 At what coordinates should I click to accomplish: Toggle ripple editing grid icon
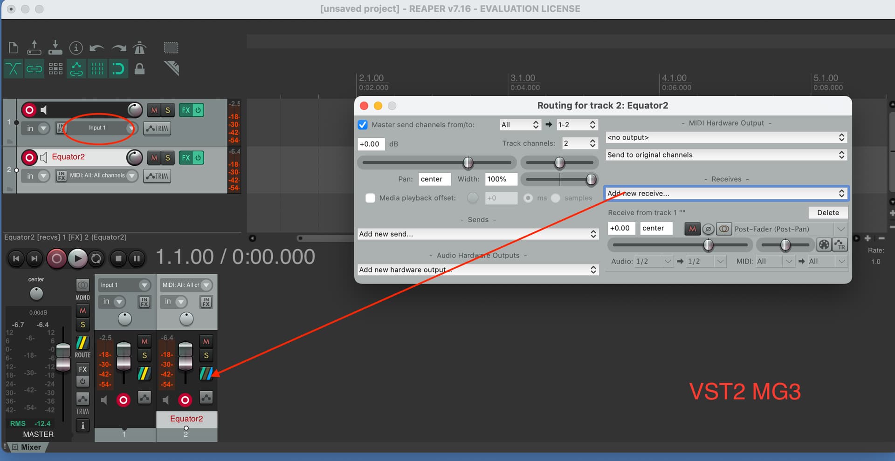click(x=55, y=69)
